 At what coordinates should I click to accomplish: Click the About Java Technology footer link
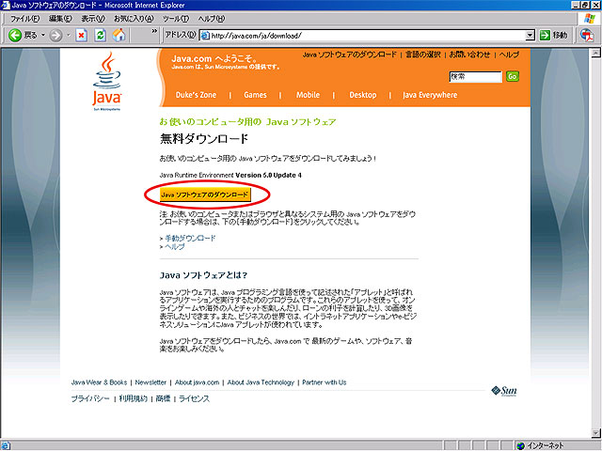pos(261,382)
